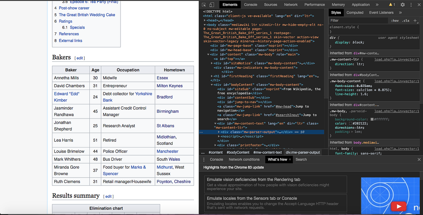Screen dimensions: 423x215
Task: Select #bodyContent in the breadcrumb bar
Action: pyautogui.click(x=238, y=153)
